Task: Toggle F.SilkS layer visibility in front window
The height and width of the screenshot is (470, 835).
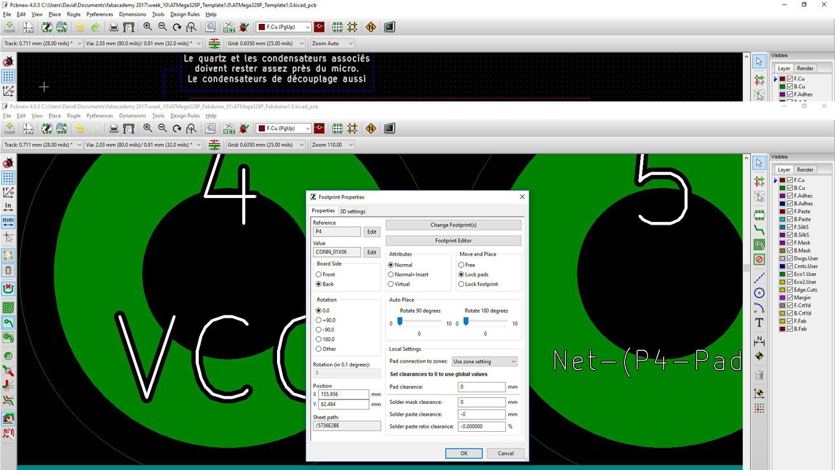Action: [x=790, y=227]
